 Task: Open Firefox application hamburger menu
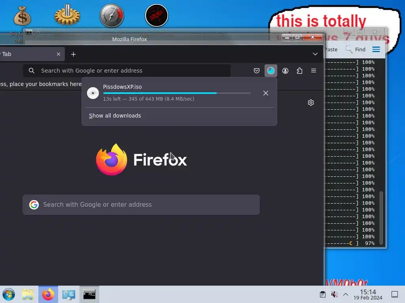coord(314,71)
